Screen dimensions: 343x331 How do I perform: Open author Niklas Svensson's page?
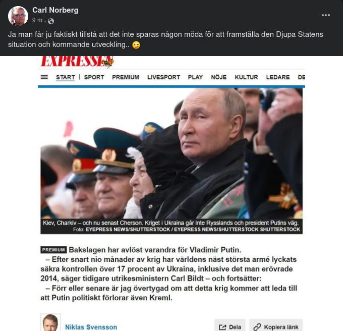[91, 327]
